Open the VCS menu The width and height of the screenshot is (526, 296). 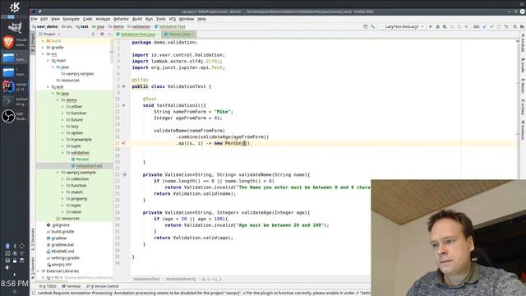[x=173, y=19]
